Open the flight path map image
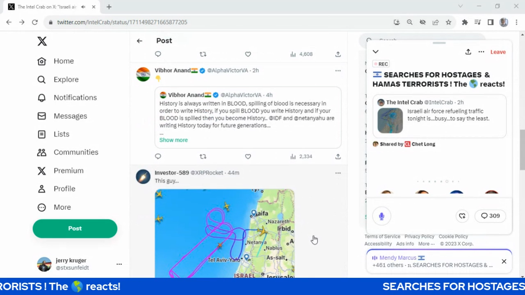This screenshot has height=295, width=525. click(224, 233)
